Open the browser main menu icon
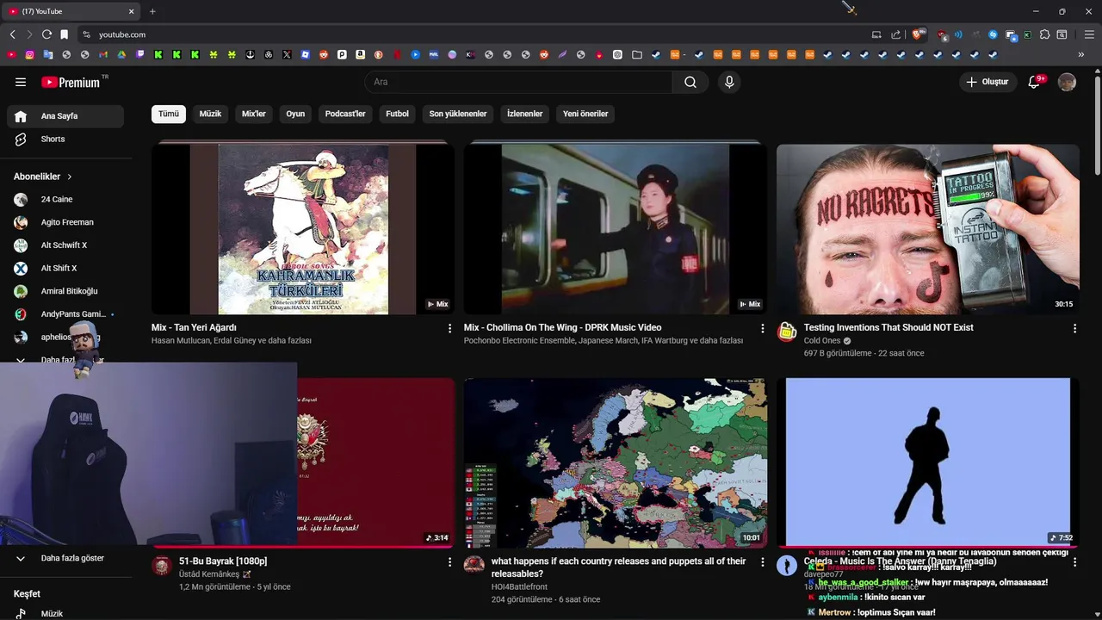The image size is (1102, 620). (x=1089, y=34)
